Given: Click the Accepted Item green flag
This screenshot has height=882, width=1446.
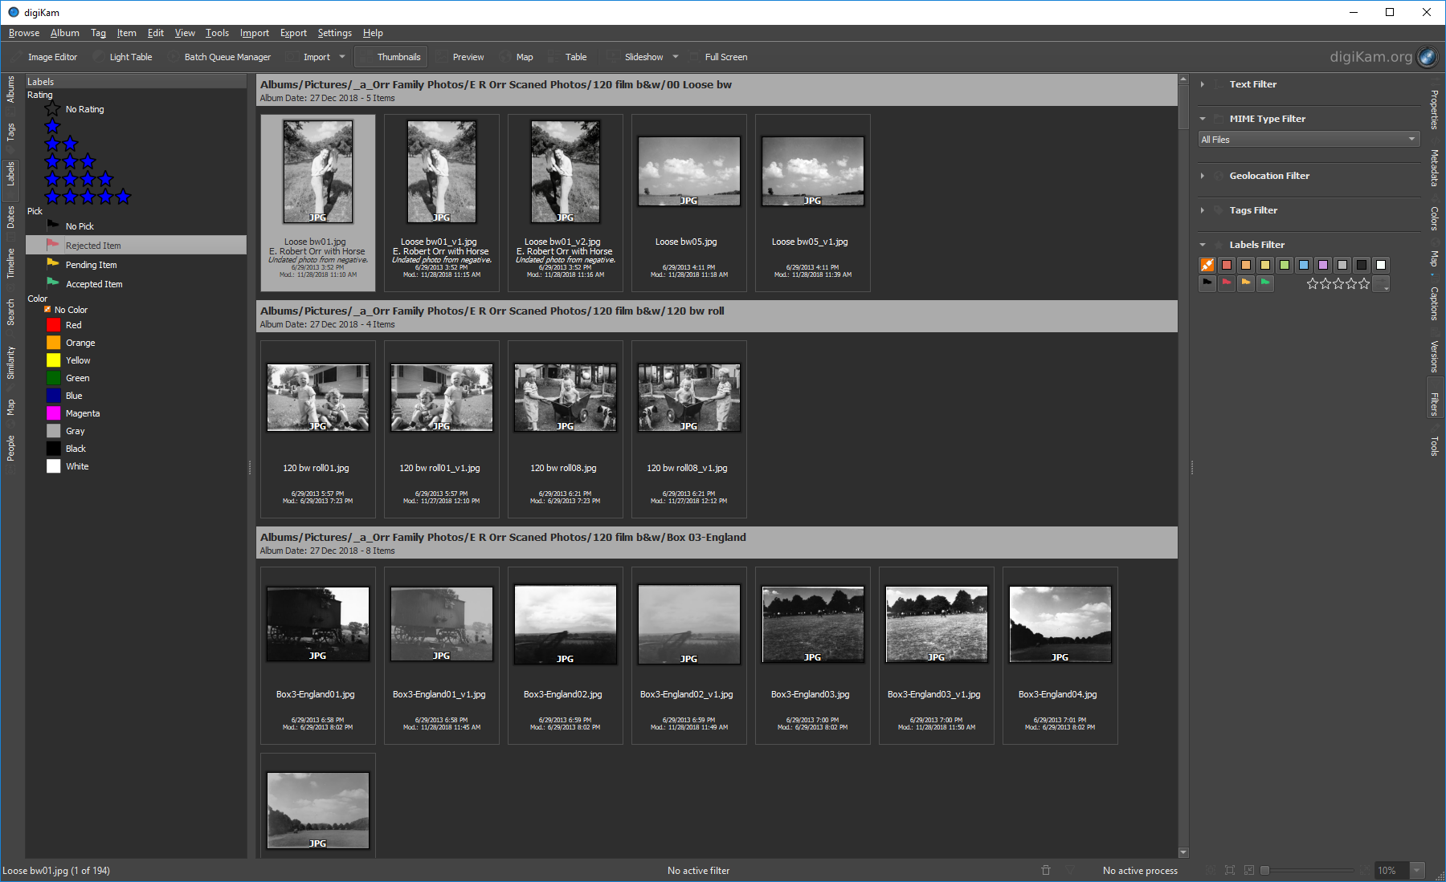Looking at the screenshot, I should point(53,284).
